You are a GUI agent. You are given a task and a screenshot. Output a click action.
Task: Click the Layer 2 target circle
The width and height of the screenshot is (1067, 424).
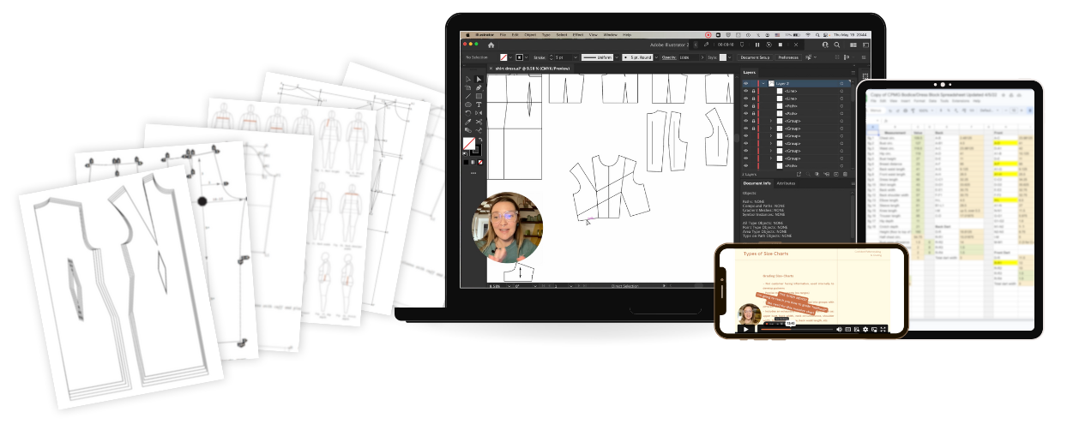841,84
